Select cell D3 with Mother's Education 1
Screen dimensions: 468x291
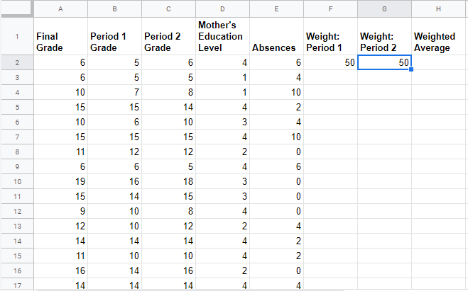[223, 77]
